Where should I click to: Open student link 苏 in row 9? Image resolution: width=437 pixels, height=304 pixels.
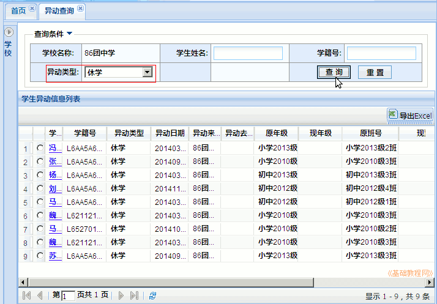click(x=55, y=256)
